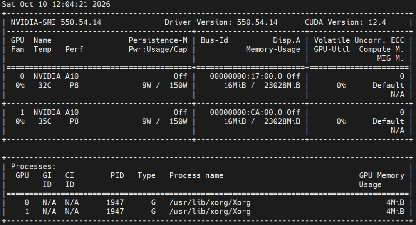Click PID 1947 in GPU 1 process row
The width and height of the screenshot is (416, 225).
tap(115, 212)
